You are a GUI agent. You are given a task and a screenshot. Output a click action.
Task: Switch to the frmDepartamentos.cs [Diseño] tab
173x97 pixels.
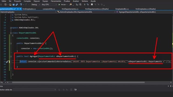97,9
